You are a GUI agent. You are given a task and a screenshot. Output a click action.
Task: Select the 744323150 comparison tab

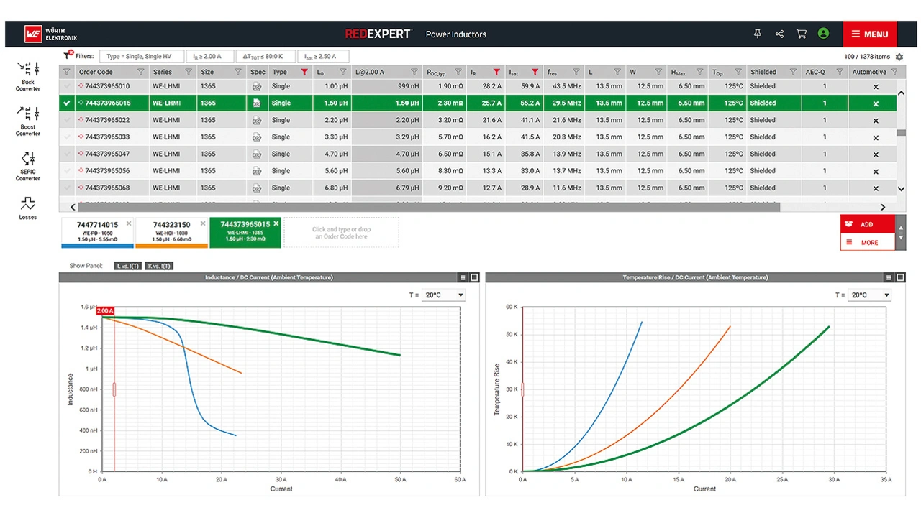(171, 232)
